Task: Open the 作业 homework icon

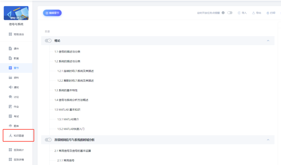Action: (10, 107)
